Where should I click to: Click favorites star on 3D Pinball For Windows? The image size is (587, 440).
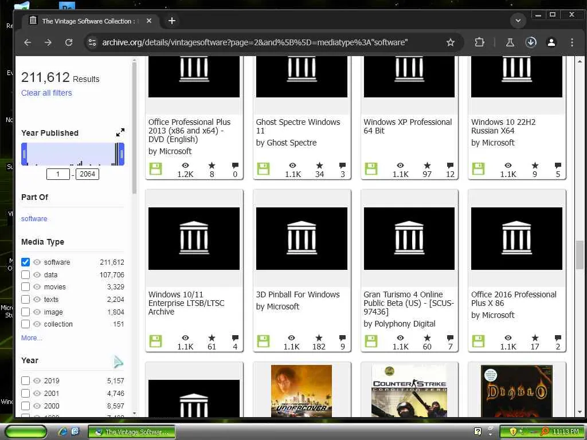click(319, 338)
